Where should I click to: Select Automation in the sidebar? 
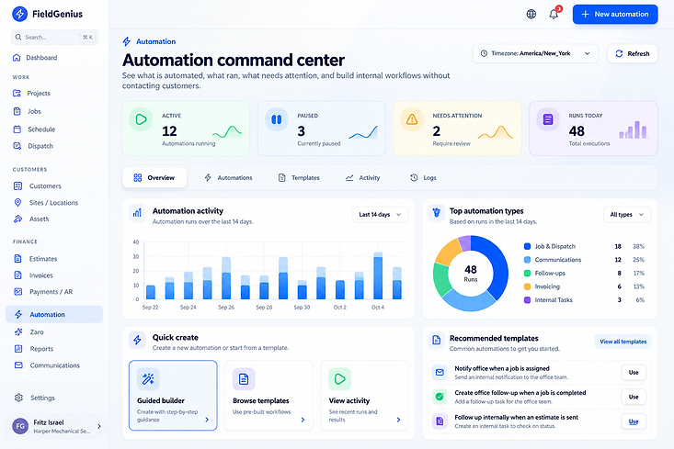click(x=54, y=314)
